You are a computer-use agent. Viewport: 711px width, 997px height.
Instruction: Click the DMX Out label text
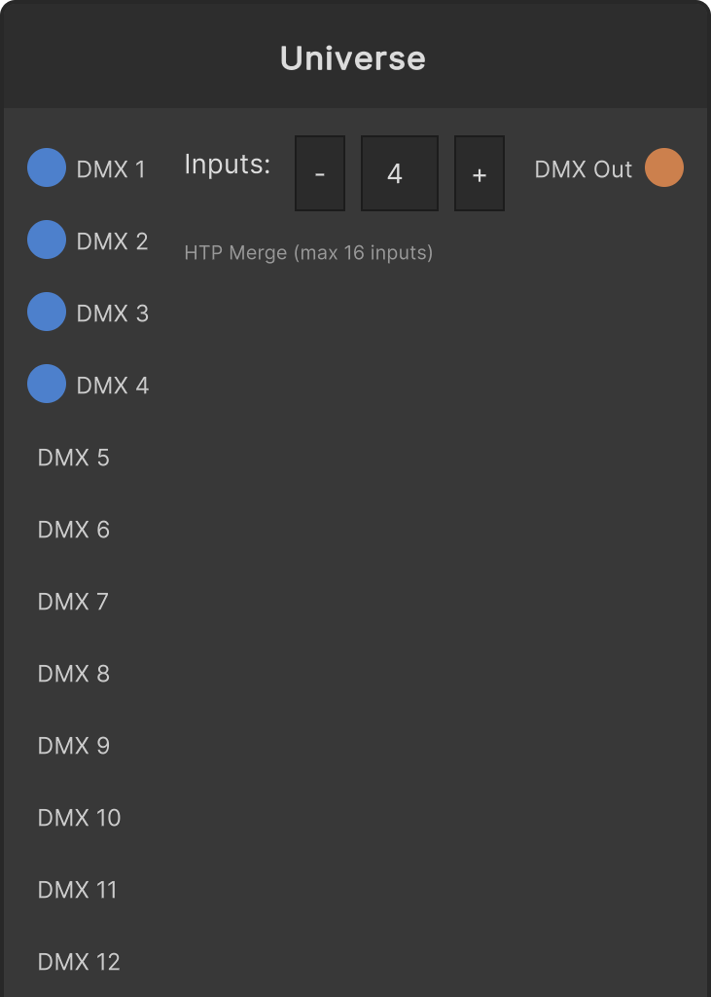[x=584, y=169]
